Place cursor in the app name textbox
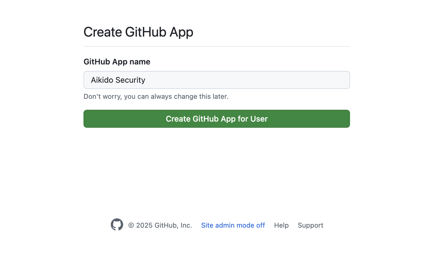The height and width of the screenshot is (260, 429). (216, 80)
